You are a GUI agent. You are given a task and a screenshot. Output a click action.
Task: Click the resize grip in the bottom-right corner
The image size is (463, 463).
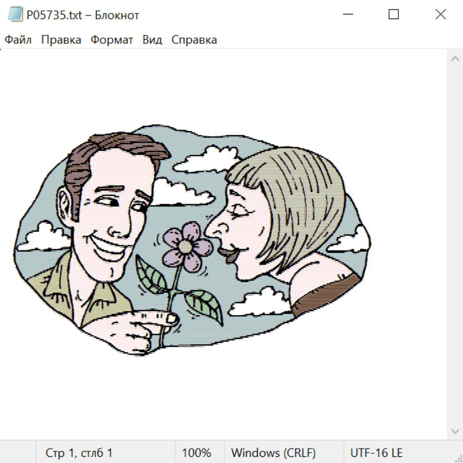[458, 458]
